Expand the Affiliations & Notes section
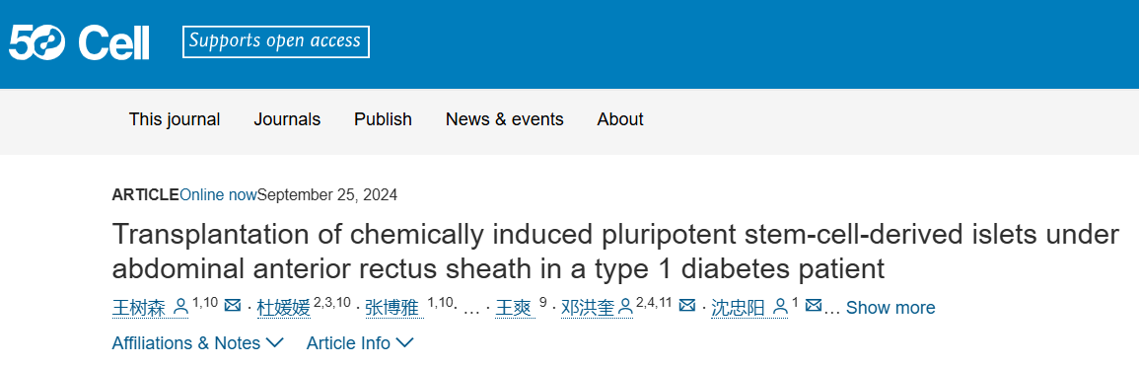This screenshot has width=1139, height=367. tap(197, 343)
